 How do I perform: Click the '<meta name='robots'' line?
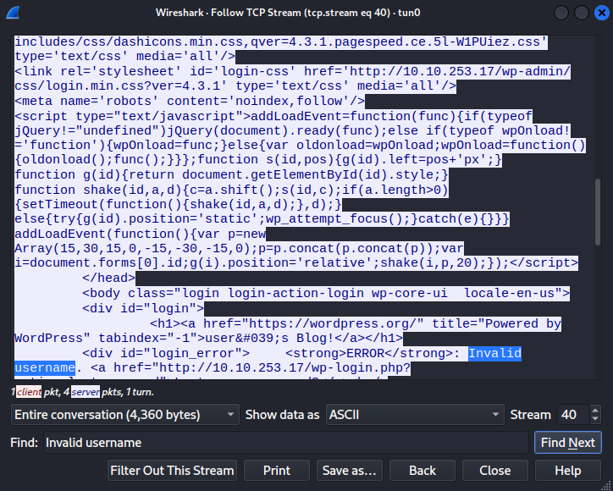[190, 102]
